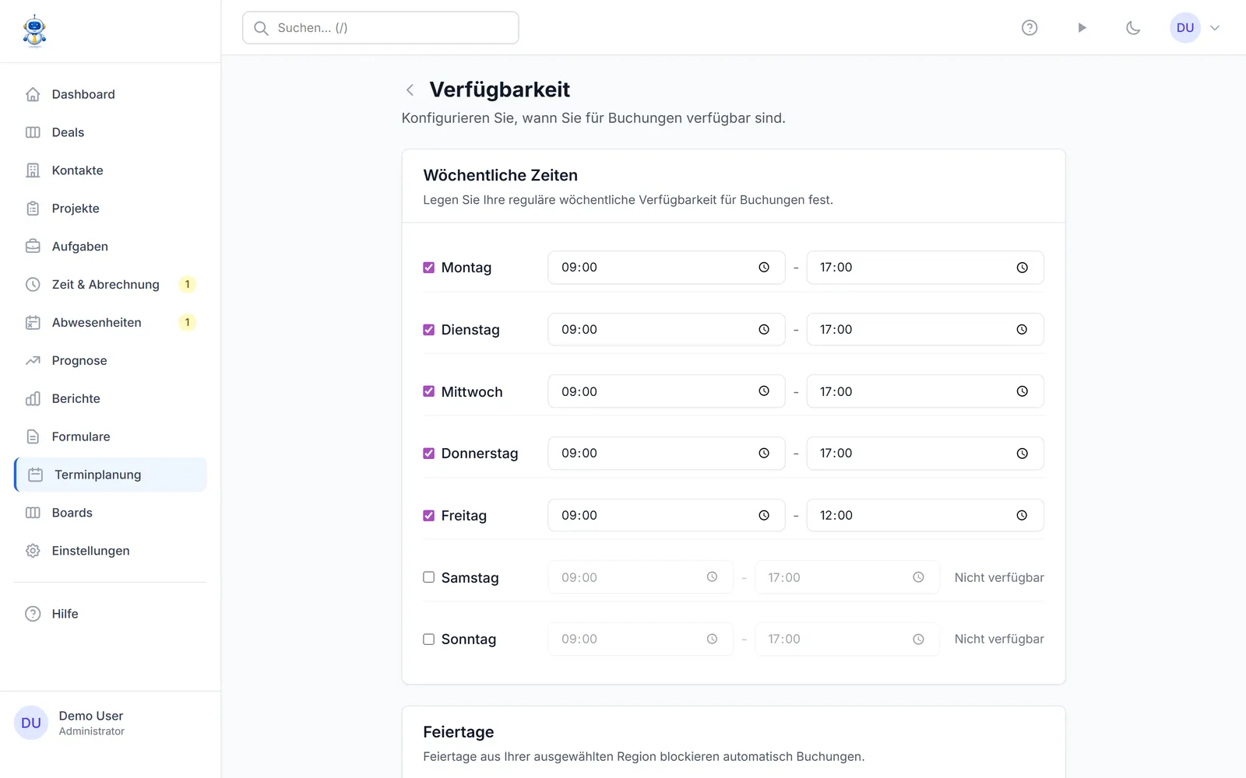
Task: Open time picker for Donnerstag start time
Action: (764, 454)
